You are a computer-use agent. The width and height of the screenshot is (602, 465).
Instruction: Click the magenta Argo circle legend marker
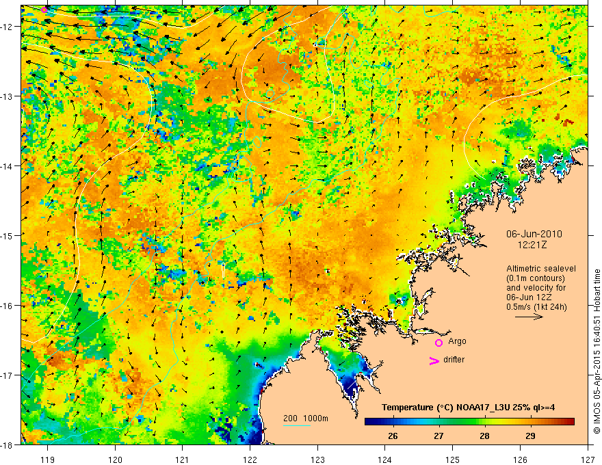pyautogui.click(x=439, y=343)
